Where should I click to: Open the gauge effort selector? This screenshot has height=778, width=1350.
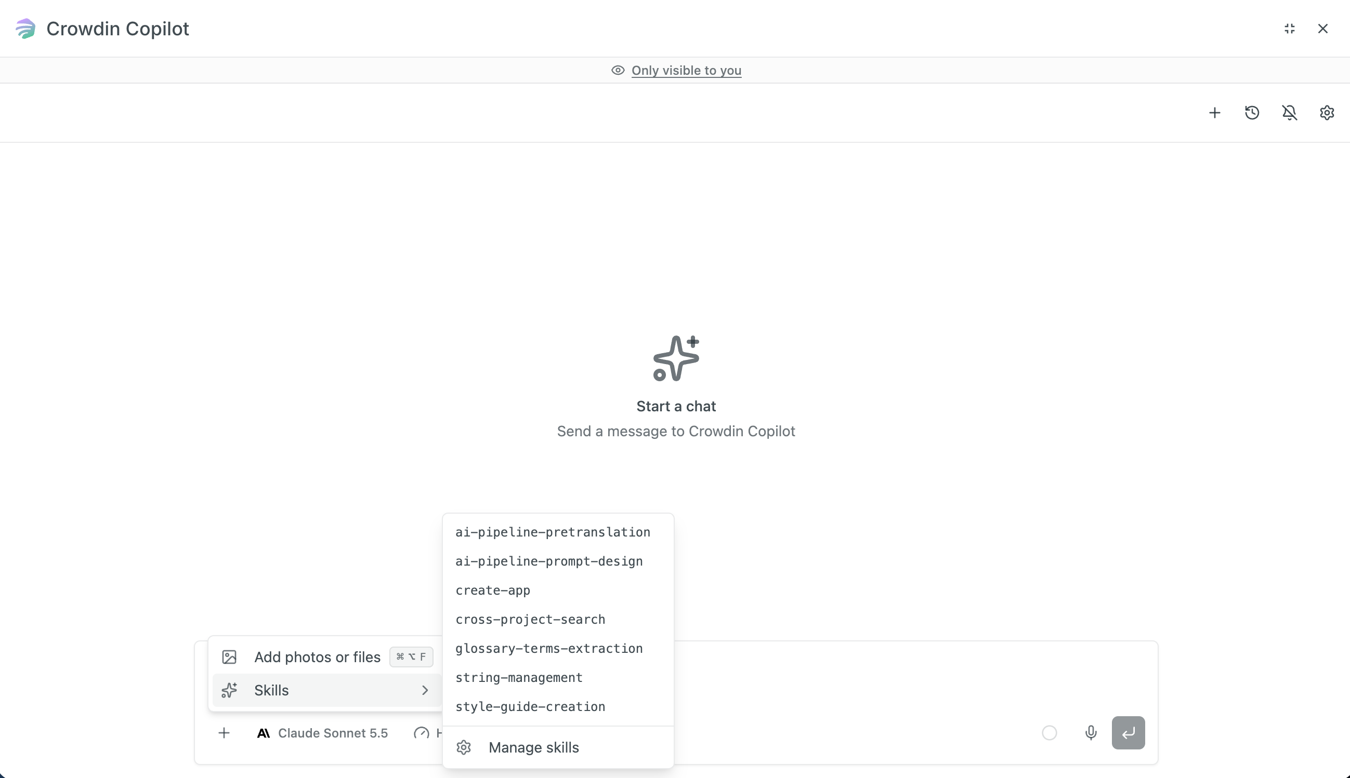[427, 733]
